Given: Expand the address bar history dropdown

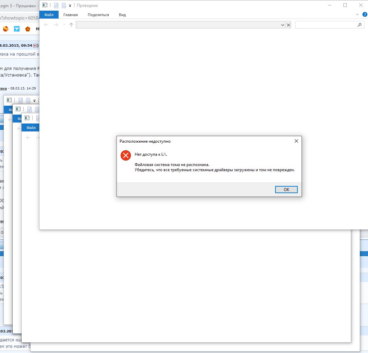Looking at the screenshot, I should [x=283, y=25].
